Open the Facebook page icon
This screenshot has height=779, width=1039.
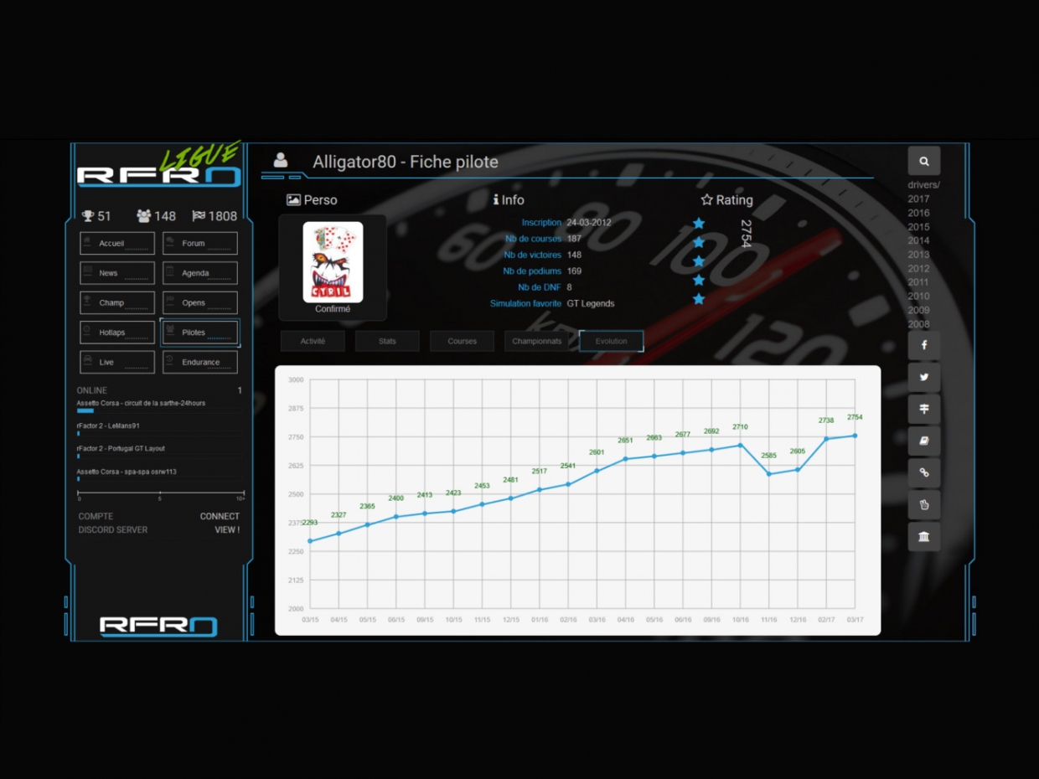(x=923, y=345)
